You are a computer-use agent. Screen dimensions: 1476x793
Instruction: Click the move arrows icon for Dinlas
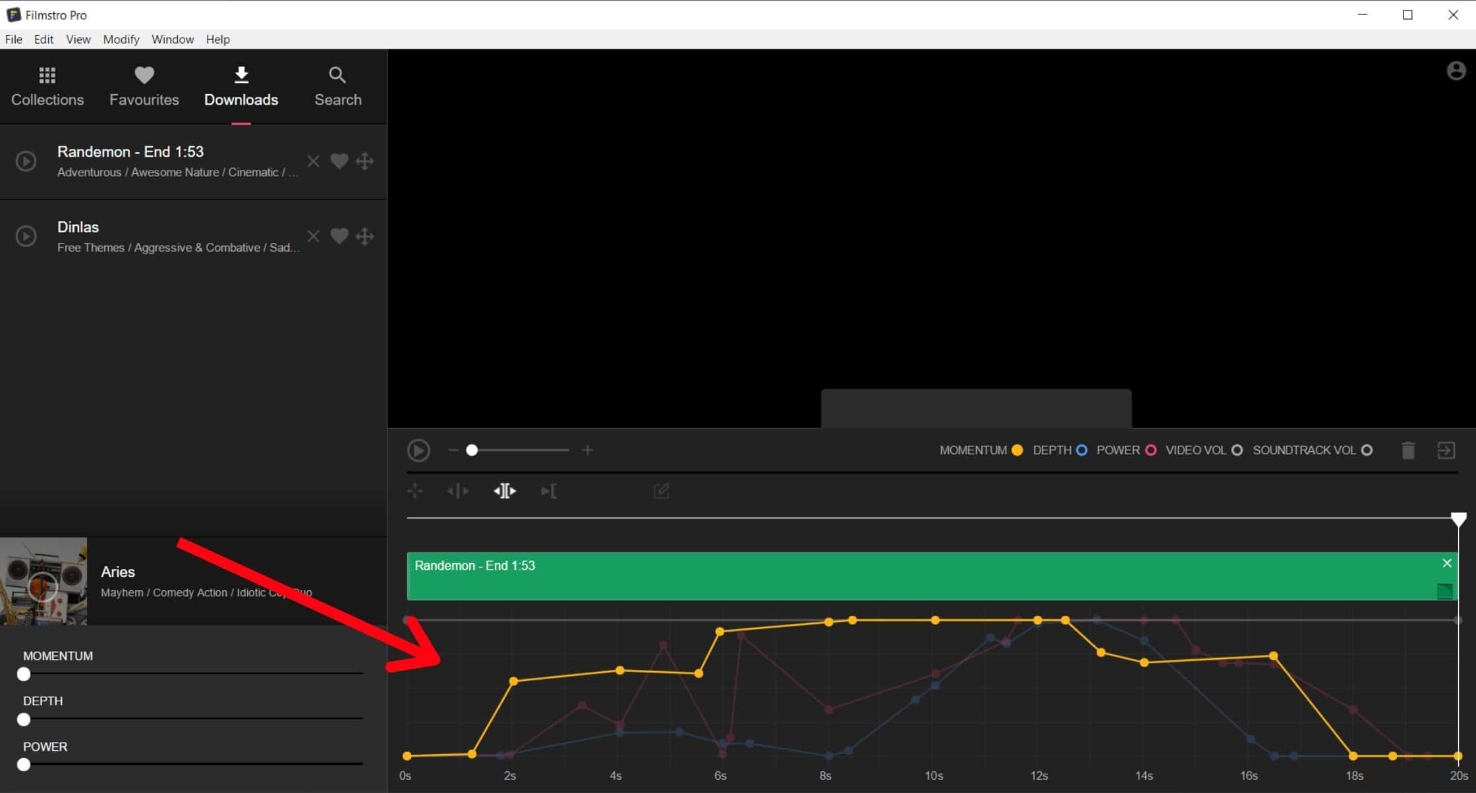pos(364,236)
